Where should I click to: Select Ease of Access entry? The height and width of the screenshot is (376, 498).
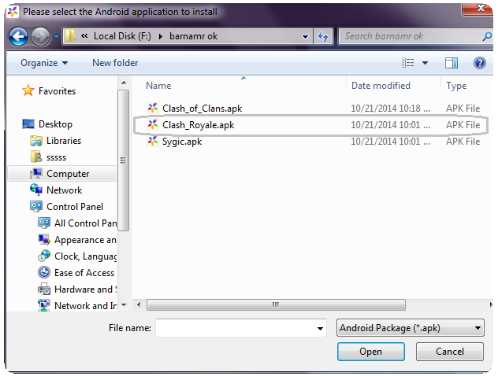[x=84, y=273]
